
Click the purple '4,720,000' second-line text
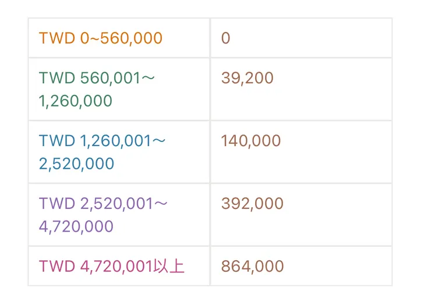point(76,226)
